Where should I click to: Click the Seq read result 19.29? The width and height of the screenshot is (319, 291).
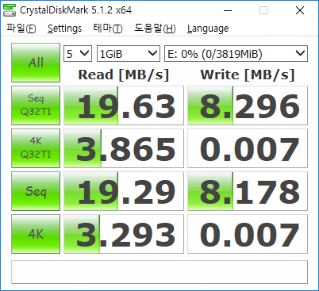pos(124,191)
